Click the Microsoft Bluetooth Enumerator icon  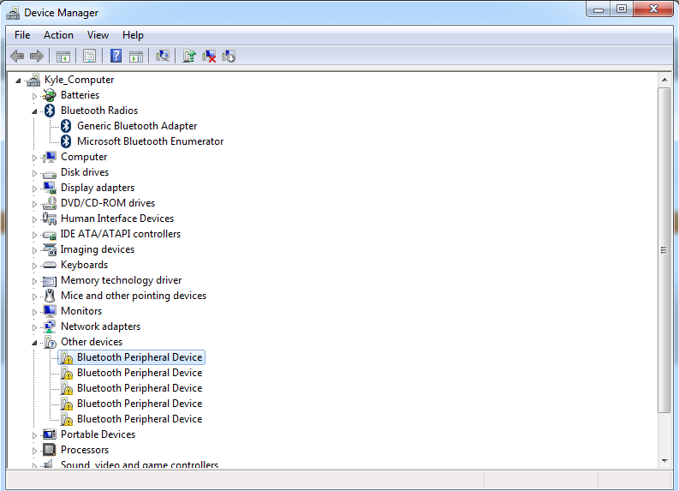66,141
